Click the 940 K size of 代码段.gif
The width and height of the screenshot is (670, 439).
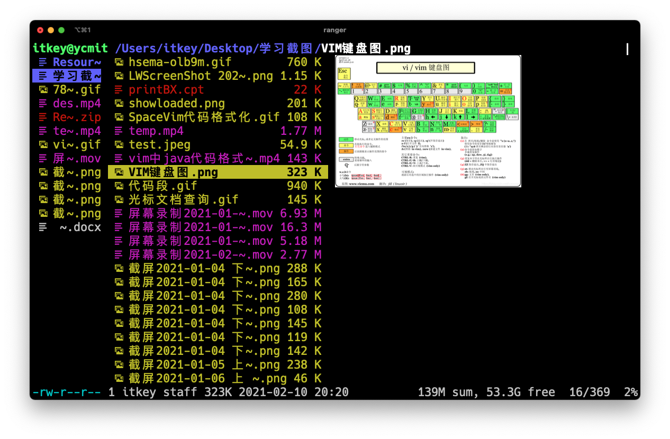304,186
